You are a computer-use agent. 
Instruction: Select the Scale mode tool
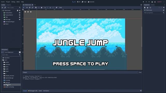32,7
